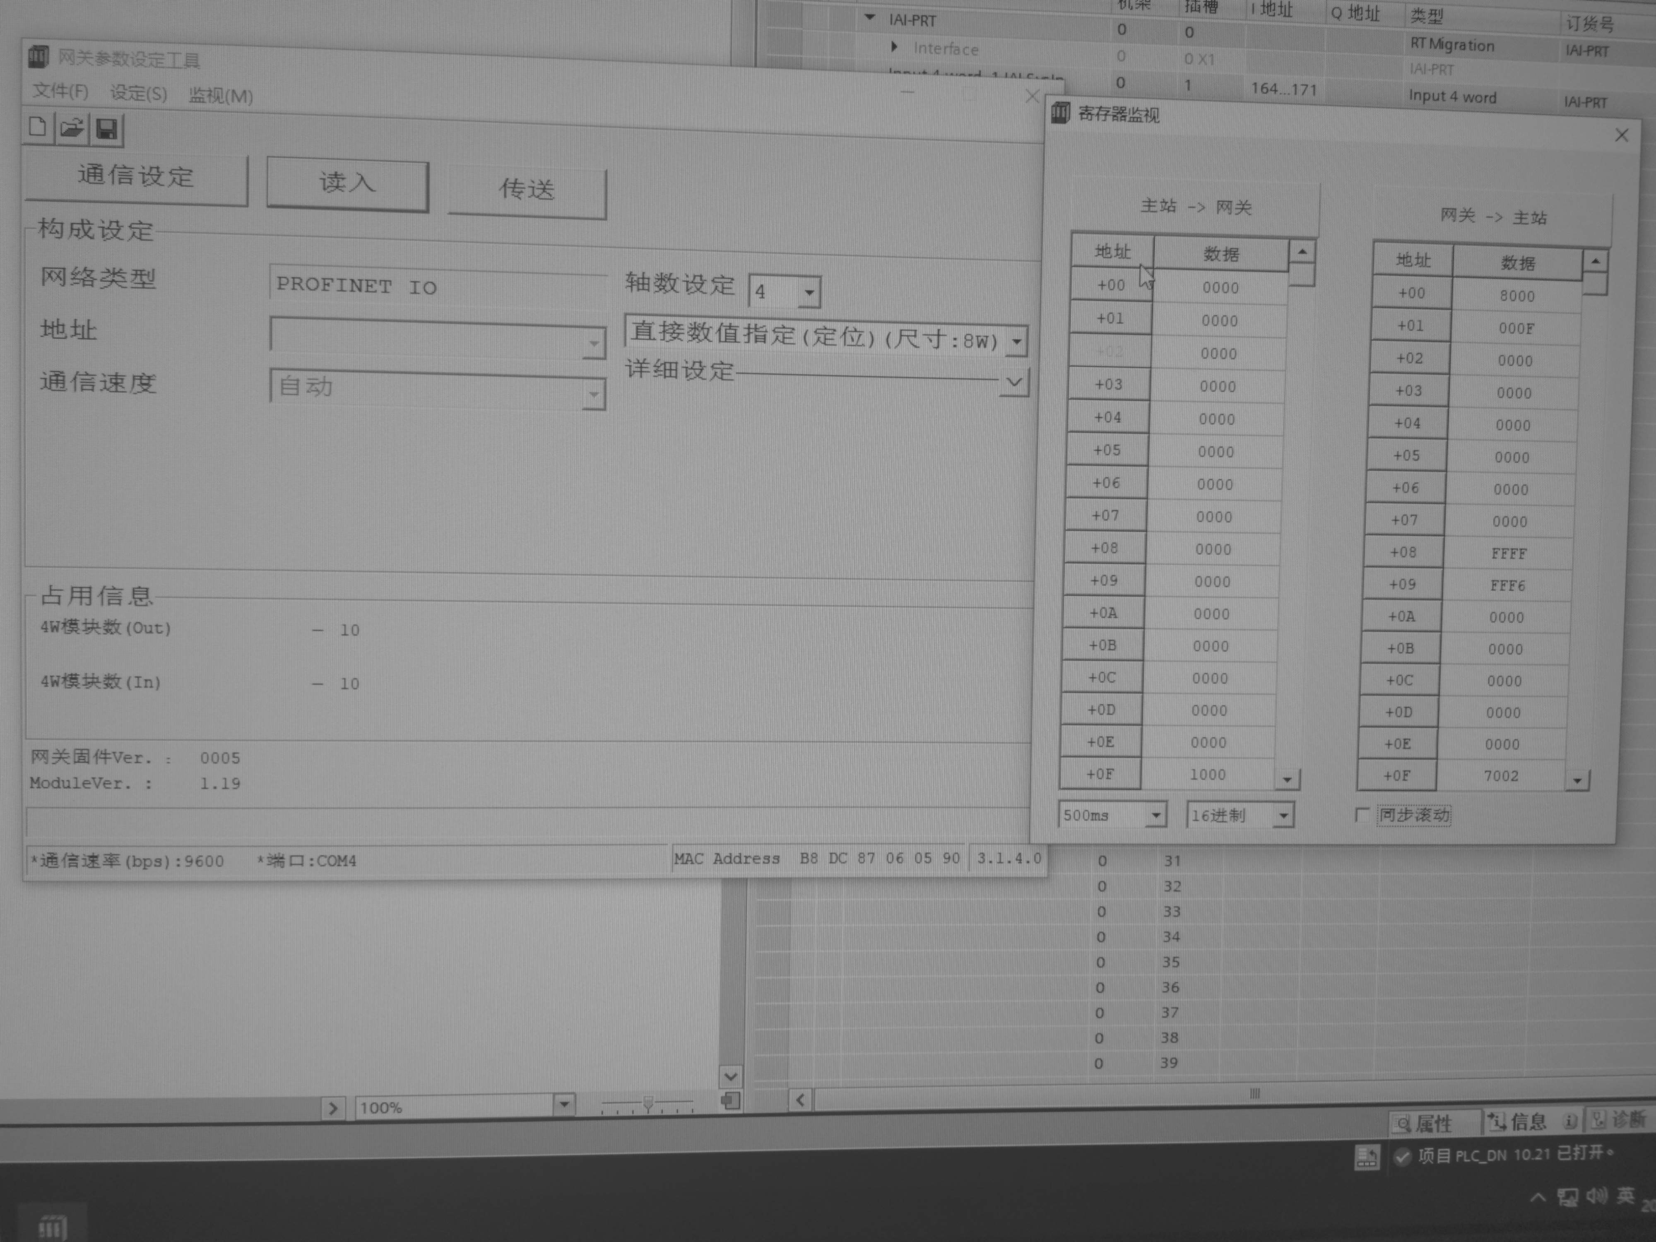Click the info tab icon
1656x1242 pixels.
click(1497, 1121)
